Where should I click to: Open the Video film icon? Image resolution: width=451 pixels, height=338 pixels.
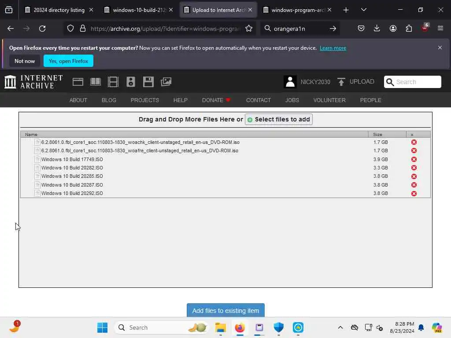point(113,82)
